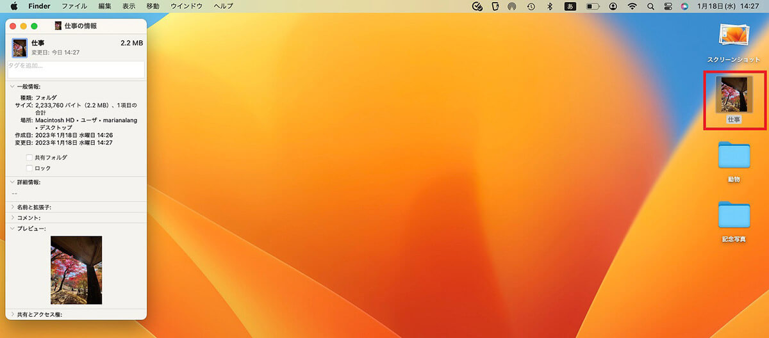Expand the 名前と拡張子 section
Screen dimensions: 769x338
[12, 207]
